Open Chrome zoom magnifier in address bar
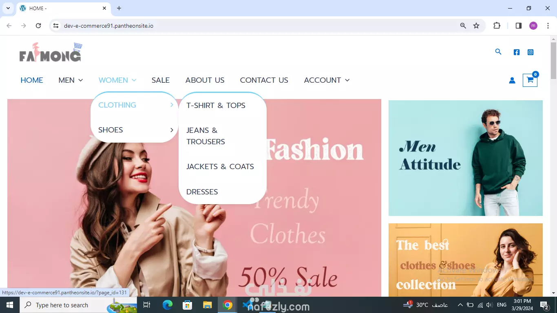The image size is (557, 313). tap(463, 26)
